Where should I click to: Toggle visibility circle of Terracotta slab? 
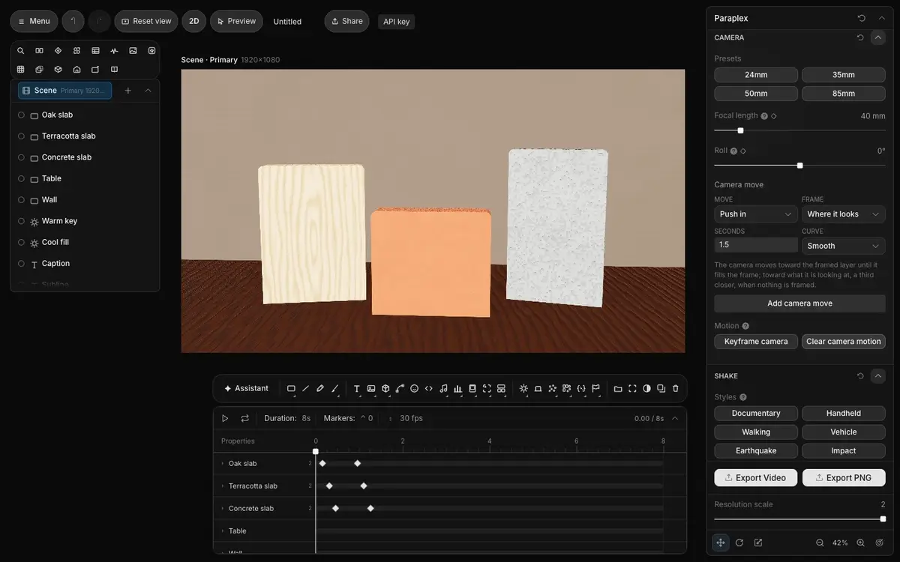tap(21, 136)
